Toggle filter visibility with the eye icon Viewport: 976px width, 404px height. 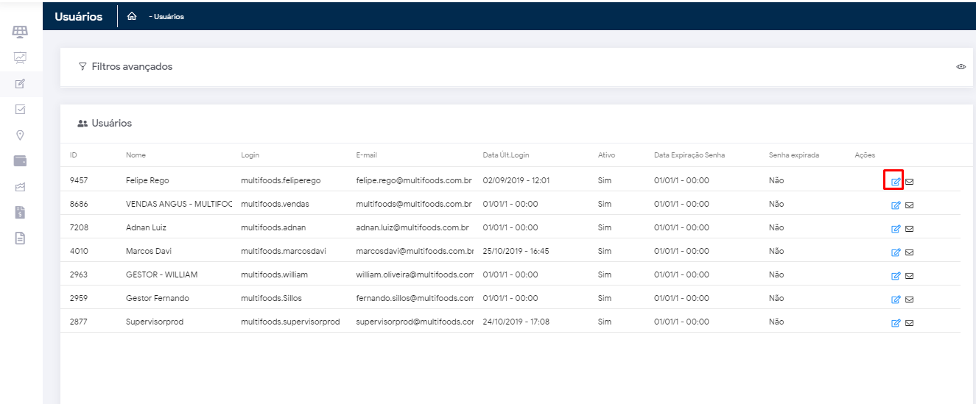click(x=961, y=67)
